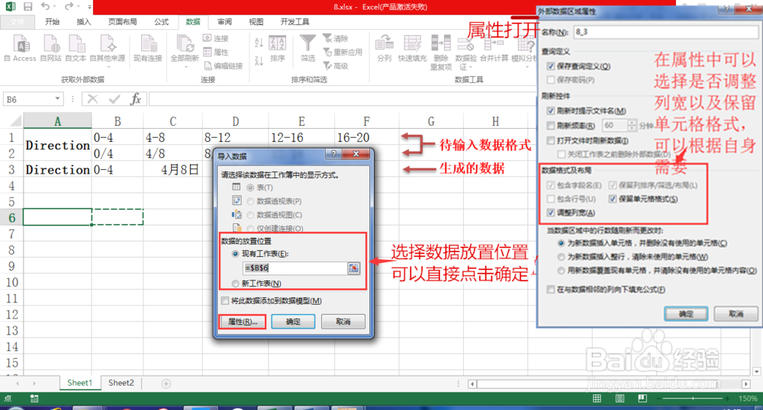Select 用新数据覆盖现有单元格 radio option
The height and width of the screenshot is (410, 763).
[561, 270]
